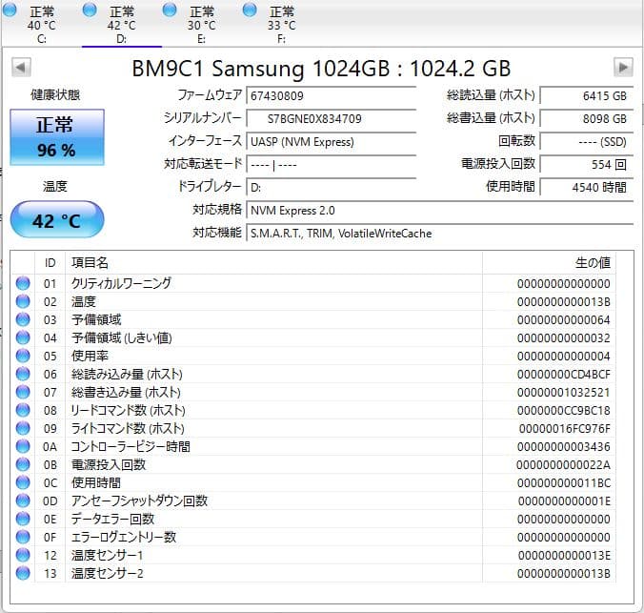Click status icon for 07 総書き込み量 (ホスト)
Image resolution: width=644 pixels, height=613 pixels.
tap(23, 392)
